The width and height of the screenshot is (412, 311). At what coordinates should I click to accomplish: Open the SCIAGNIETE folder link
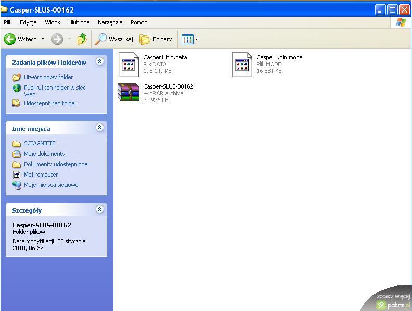tap(40, 143)
